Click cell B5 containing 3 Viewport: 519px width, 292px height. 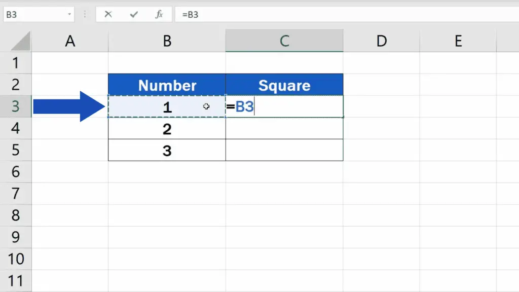tap(167, 151)
